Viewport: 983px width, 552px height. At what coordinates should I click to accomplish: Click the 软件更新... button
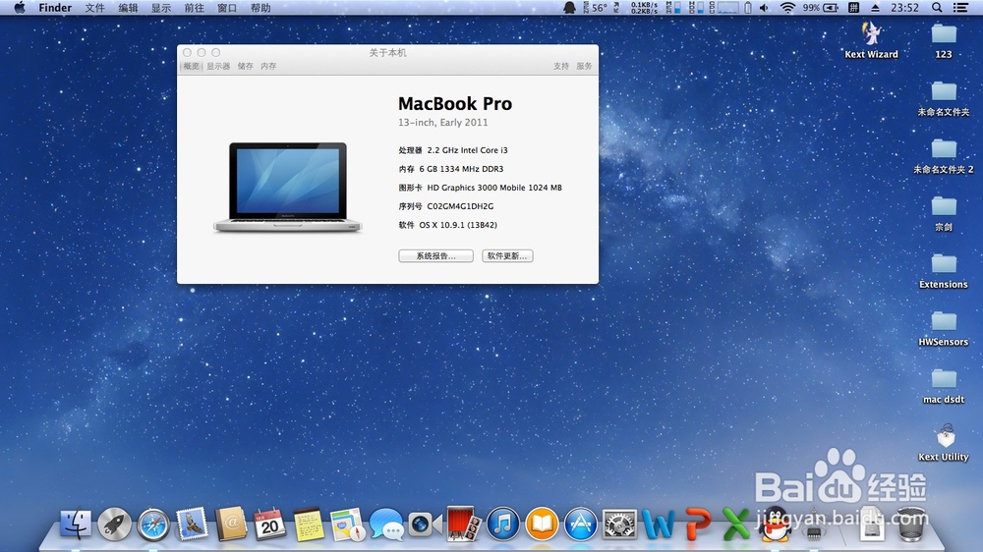(x=507, y=255)
